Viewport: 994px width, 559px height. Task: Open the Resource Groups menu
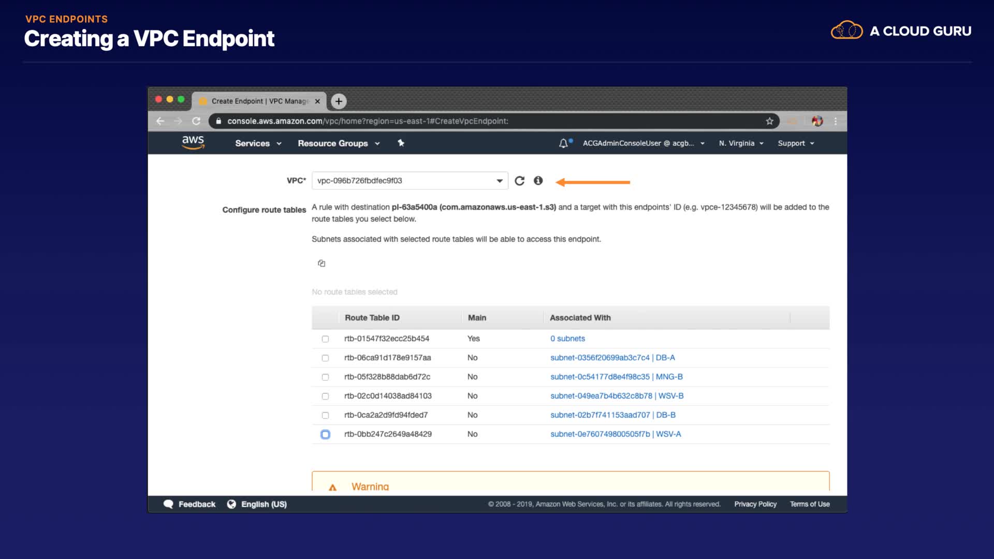(339, 143)
